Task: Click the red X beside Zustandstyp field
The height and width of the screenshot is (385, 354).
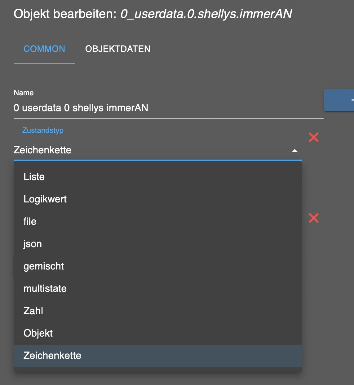Action: (x=314, y=137)
